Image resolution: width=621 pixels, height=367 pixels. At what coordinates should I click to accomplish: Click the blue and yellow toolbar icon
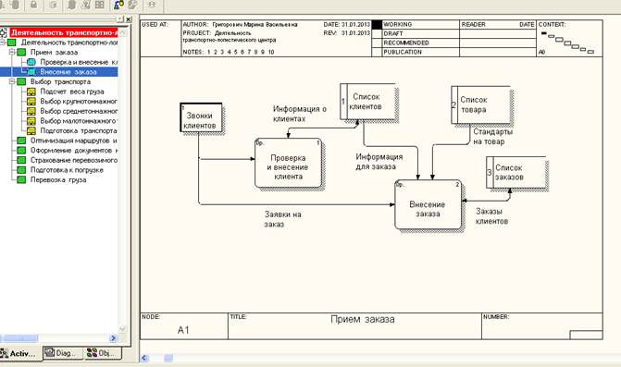click(x=118, y=5)
